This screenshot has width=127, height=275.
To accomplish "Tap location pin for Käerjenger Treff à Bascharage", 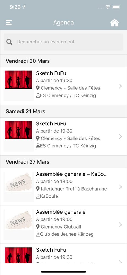I will (x=38, y=189).
